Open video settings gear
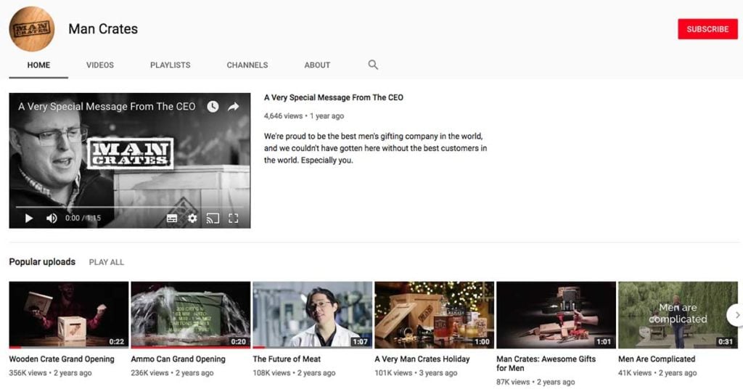 point(192,218)
